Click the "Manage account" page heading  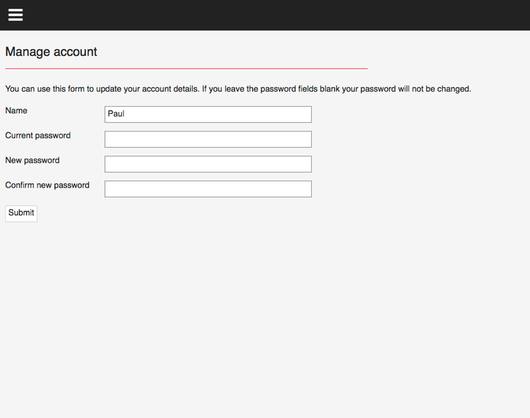51,51
